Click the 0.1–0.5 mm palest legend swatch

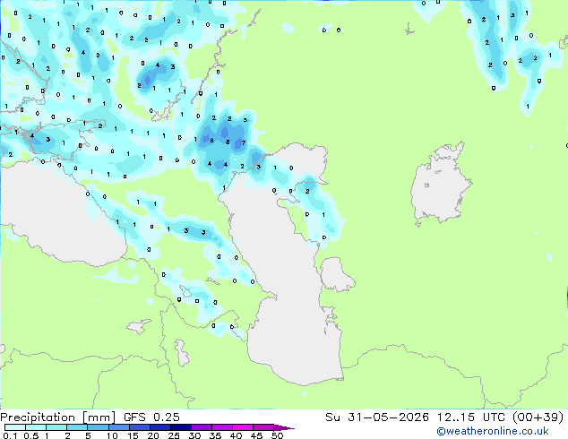tap(15, 427)
